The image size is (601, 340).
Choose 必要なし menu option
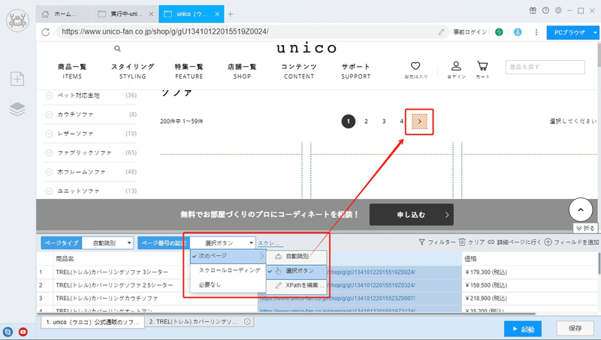[228, 285]
